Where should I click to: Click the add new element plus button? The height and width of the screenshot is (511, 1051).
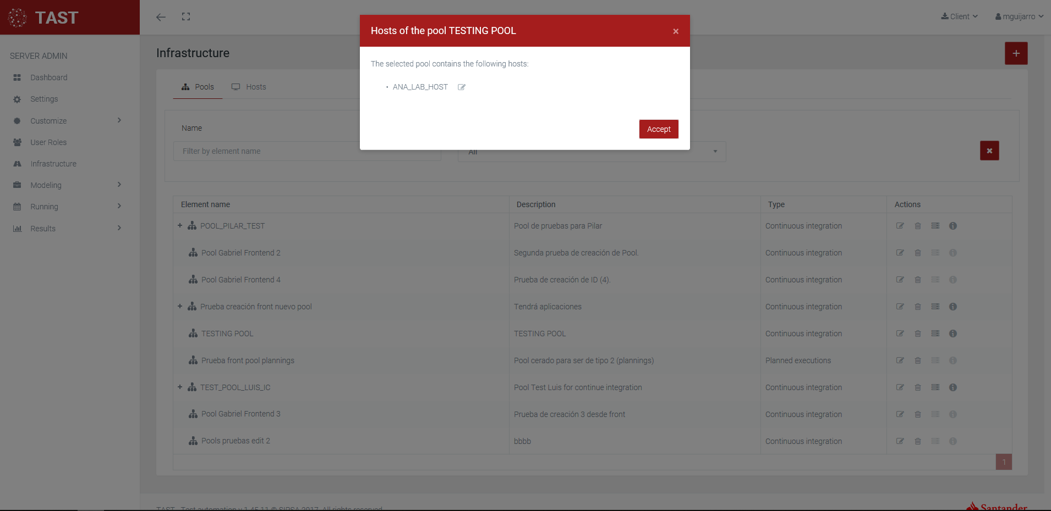pos(1016,53)
